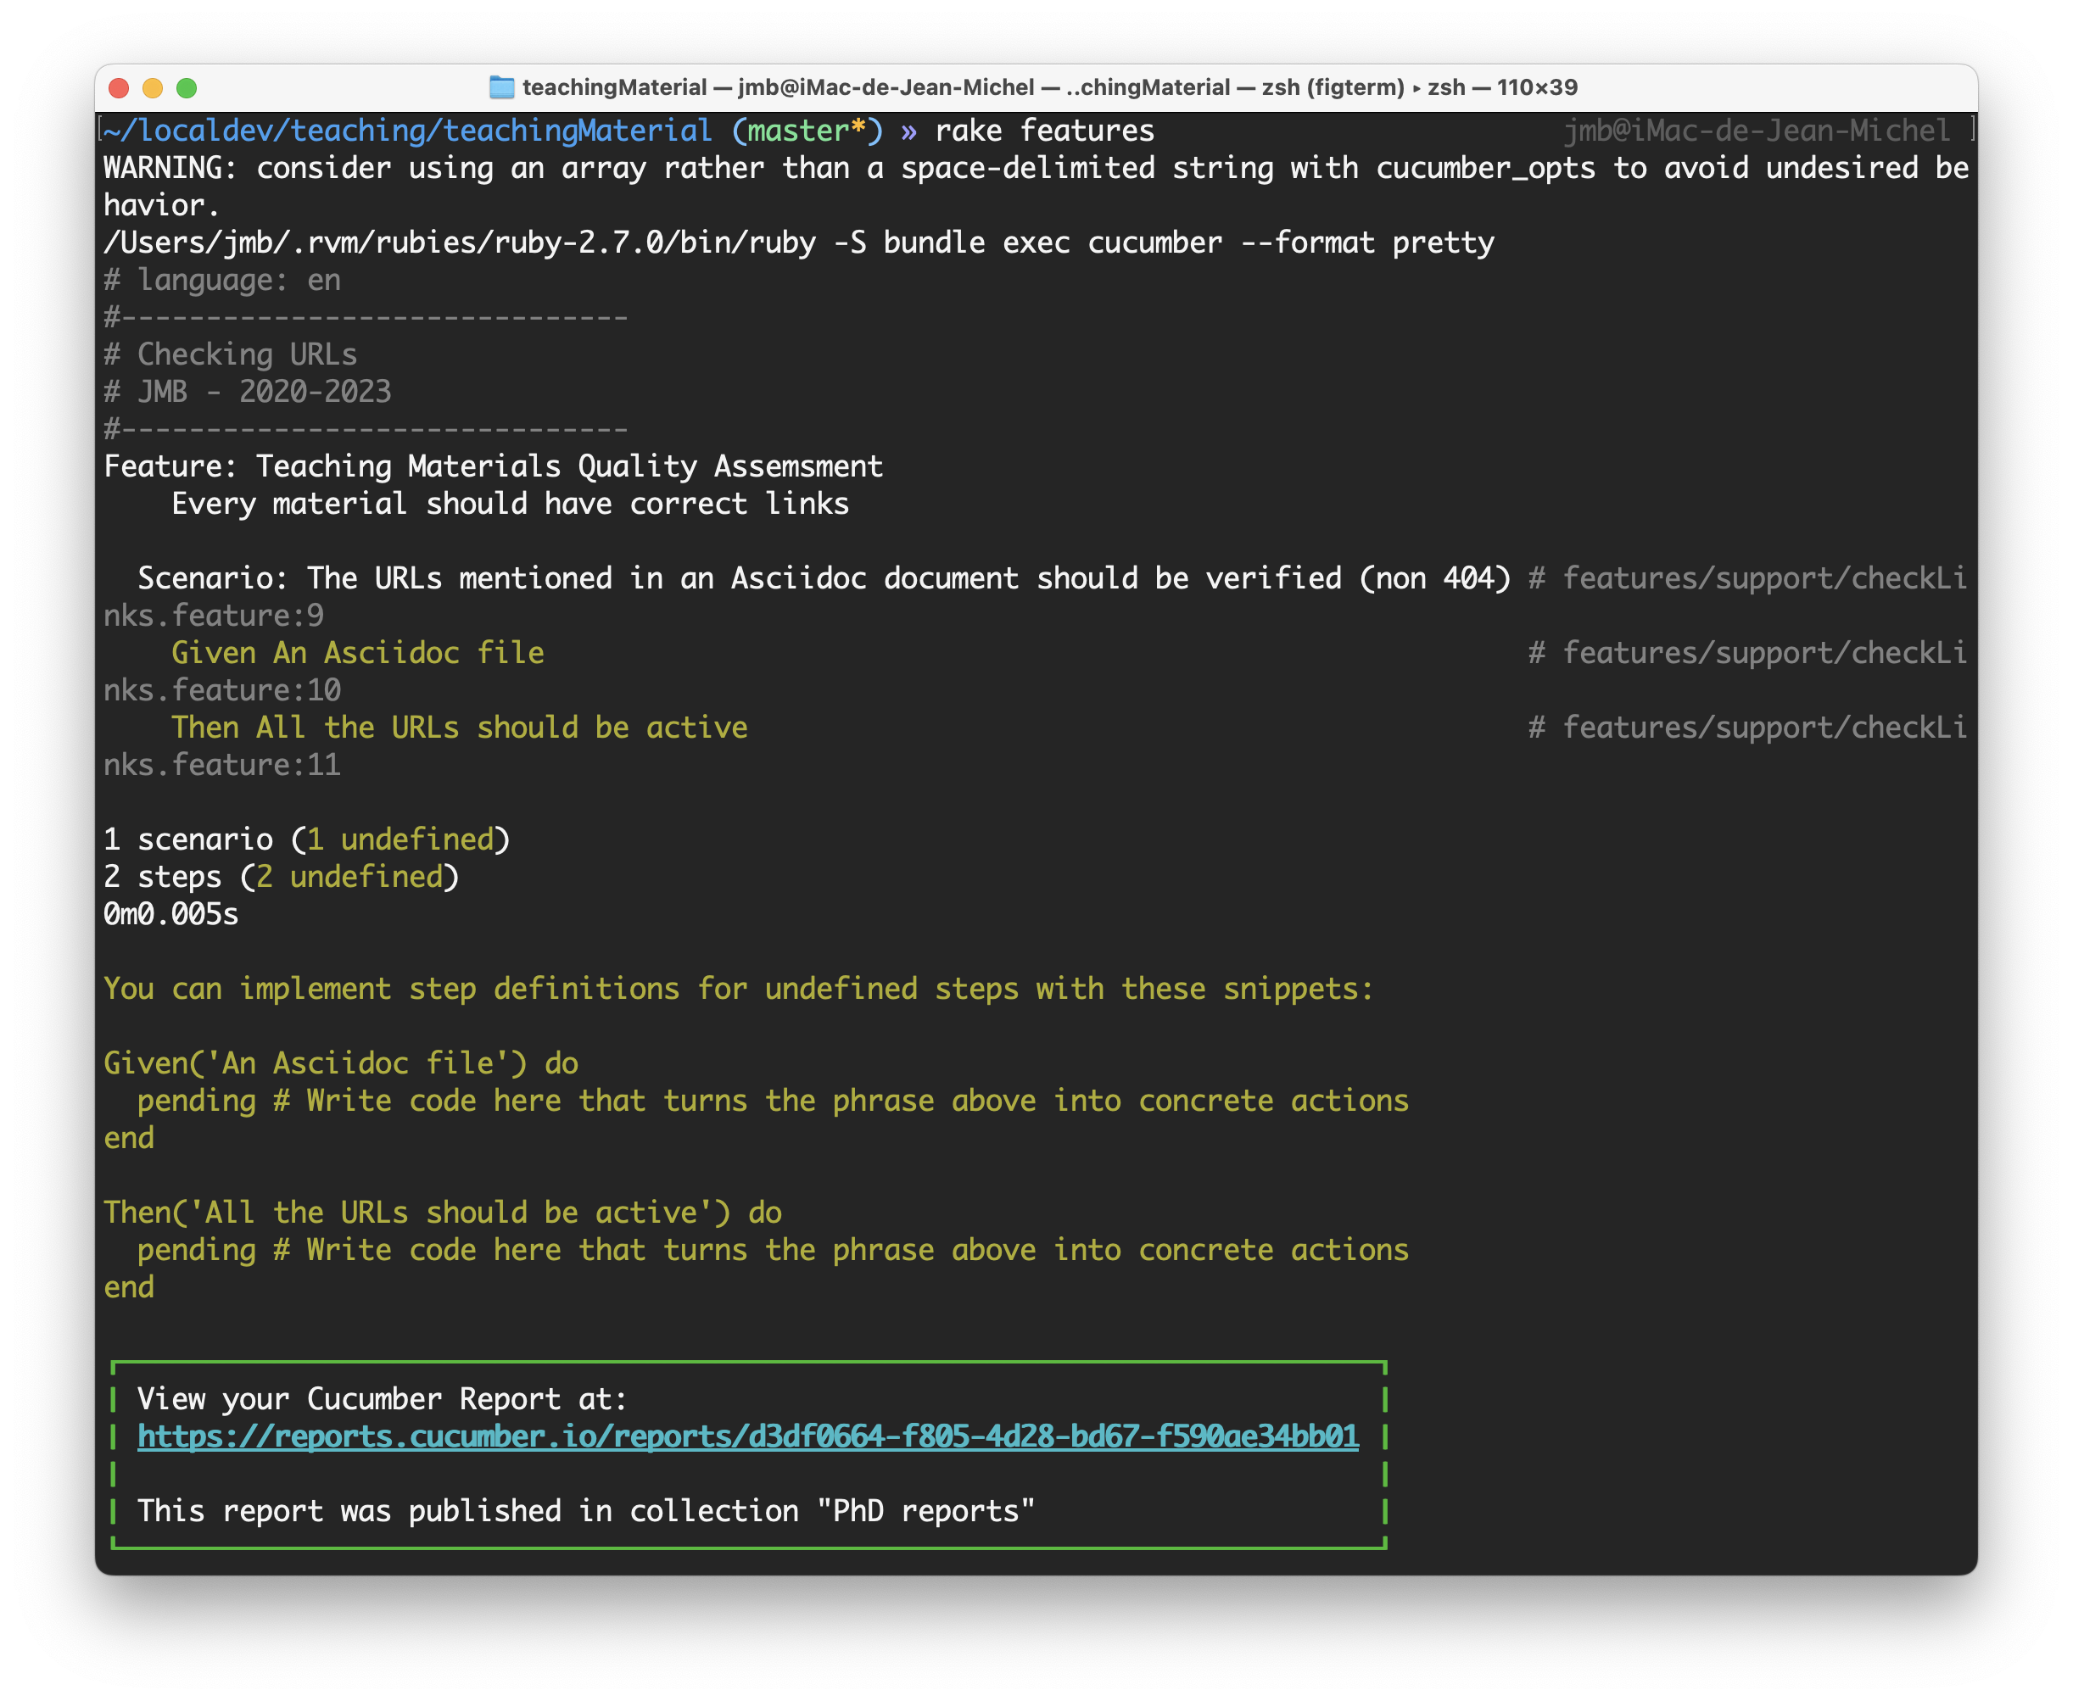Viewport: 2073px width, 1701px height.
Task: Click the right prompt 'jmb@iMac-de-Jean-Michel'
Action: [1757, 131]
